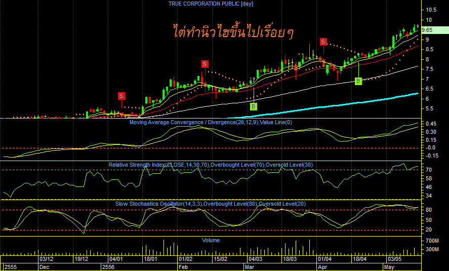Click the -0.15 MACD axis value
The width and height of the screenshot is (449, 271).
click(431, 156)
